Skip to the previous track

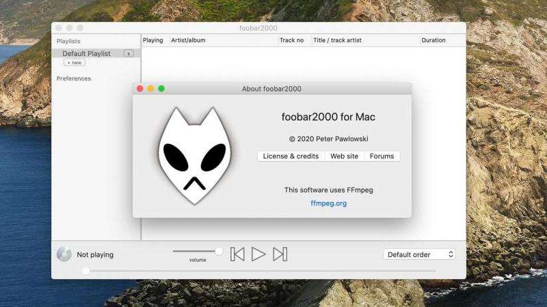[x=237, y=254]
